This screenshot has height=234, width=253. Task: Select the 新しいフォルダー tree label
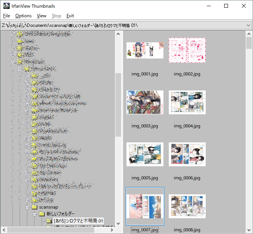pos(60,214)
